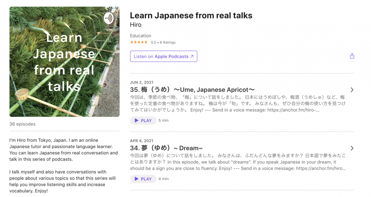Click the 36 episodes count
Viewport: 371px width, 197px height.
(22, 124)
